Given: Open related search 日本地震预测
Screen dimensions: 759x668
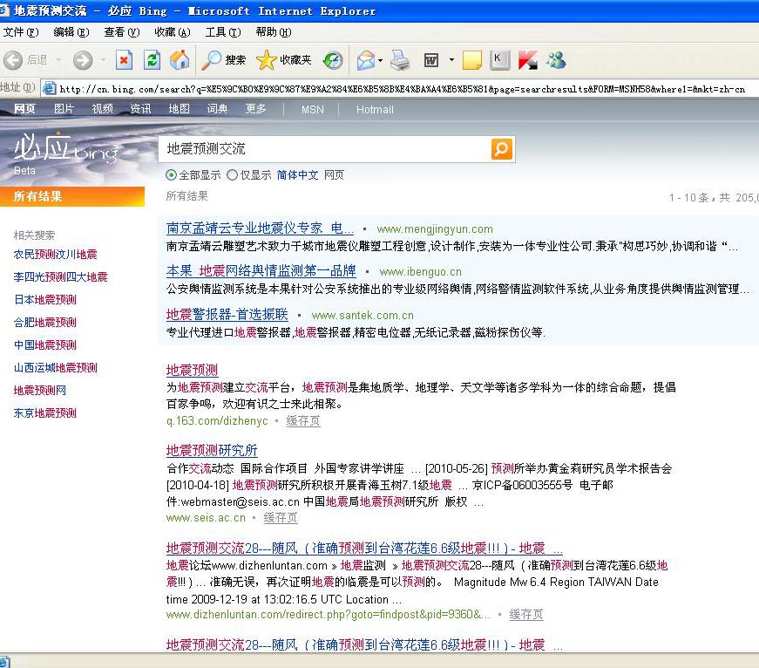Looking at the screenshot, I should [45, 300].
